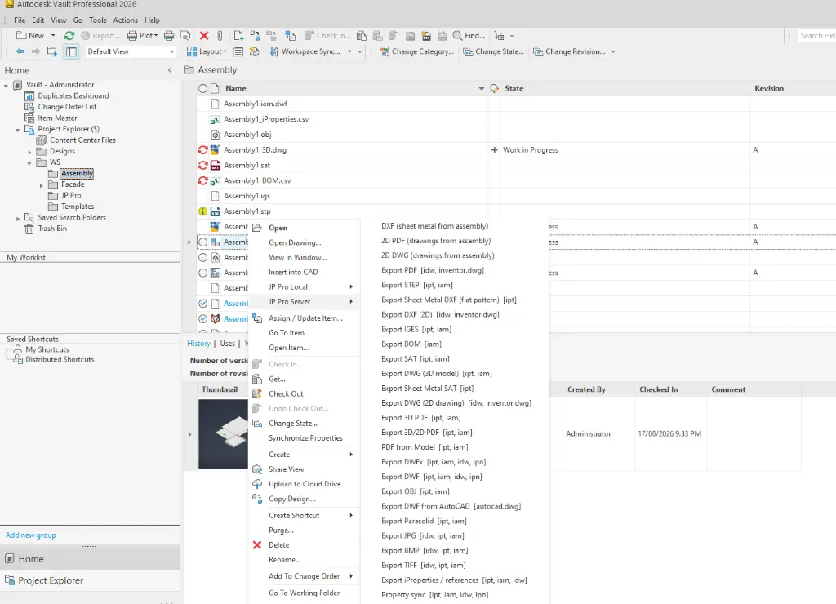This screenshot has width=836, height=604.
Task: Toggle the navigation pane icon
Action: pyautogui.click(x=71, y=51)
